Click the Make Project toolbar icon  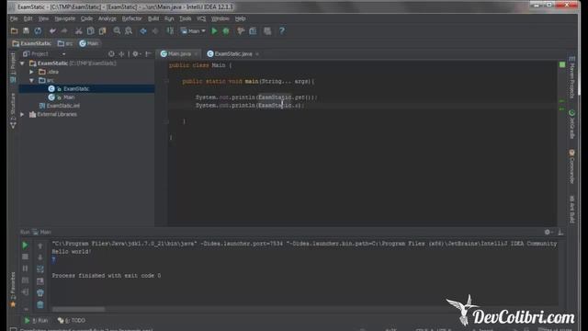pyautogui.click(x=170, y=31)
